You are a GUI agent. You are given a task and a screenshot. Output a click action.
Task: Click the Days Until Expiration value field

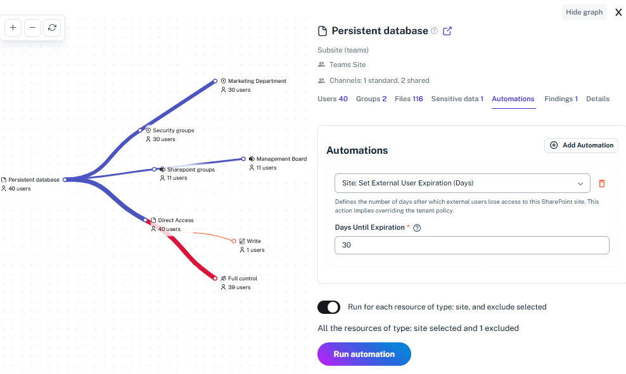(471, 246)
